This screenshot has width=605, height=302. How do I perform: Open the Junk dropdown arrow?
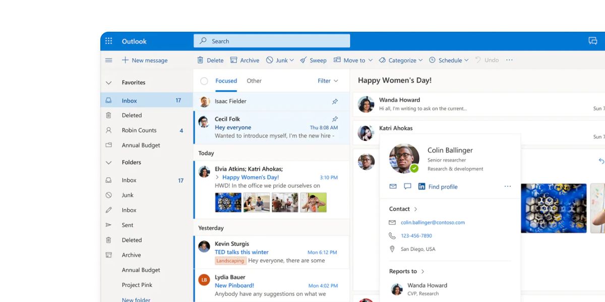[x=292, y=60]
